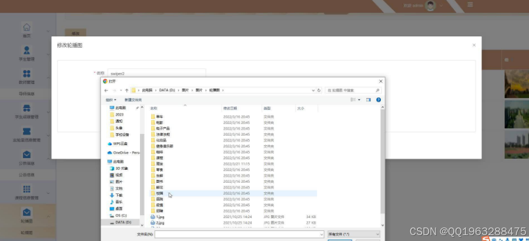Click DATA (D:) in the breadcrumb path

click(x=167, y=91)
